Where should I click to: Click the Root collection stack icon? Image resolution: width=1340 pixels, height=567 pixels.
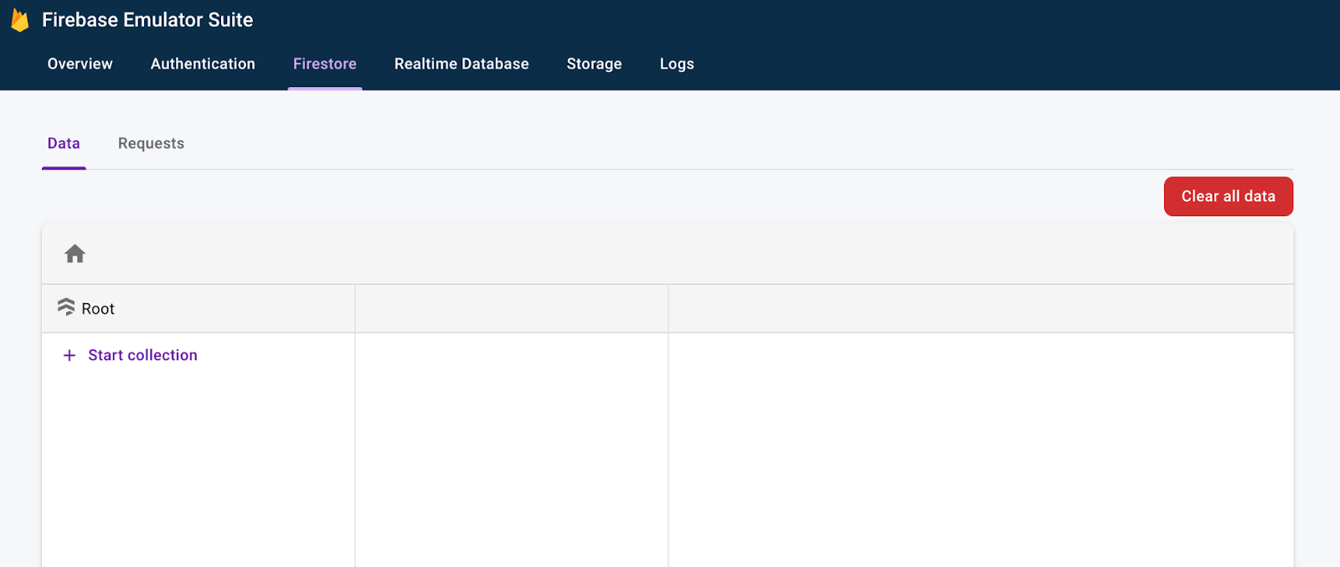pos(66,307)
